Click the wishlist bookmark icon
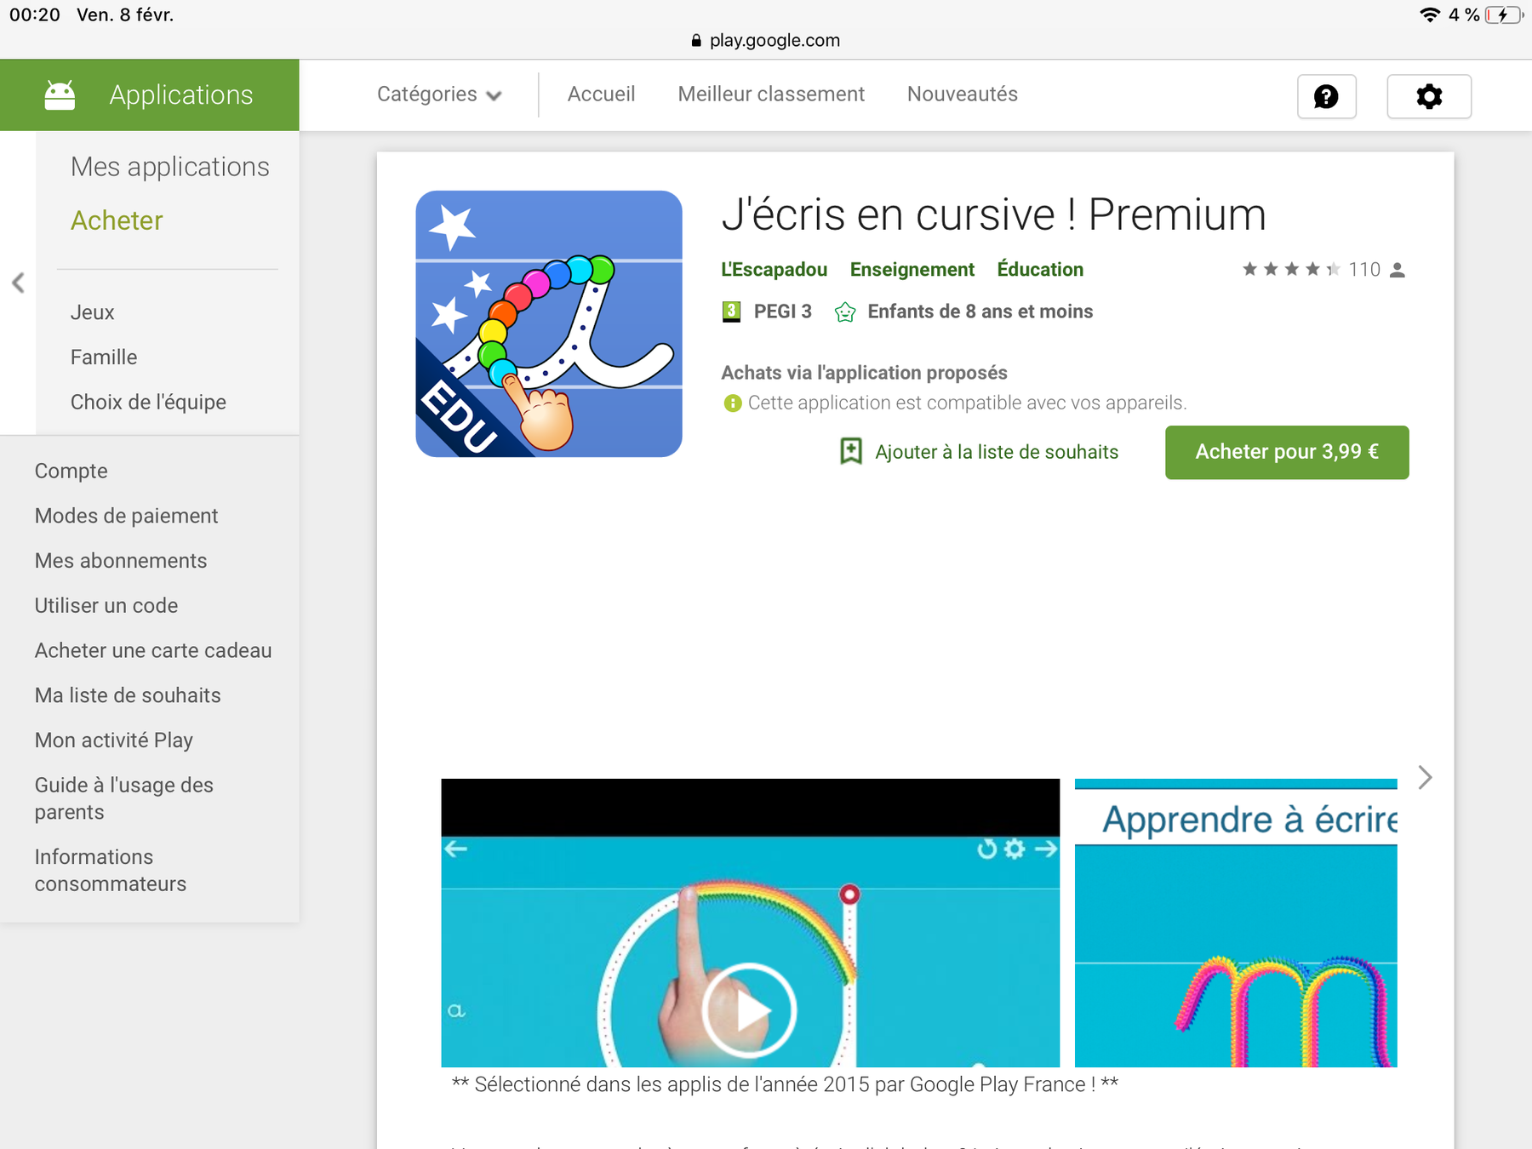The image size is (1532, 1149). pyautogui.click(x=850, y=451)
